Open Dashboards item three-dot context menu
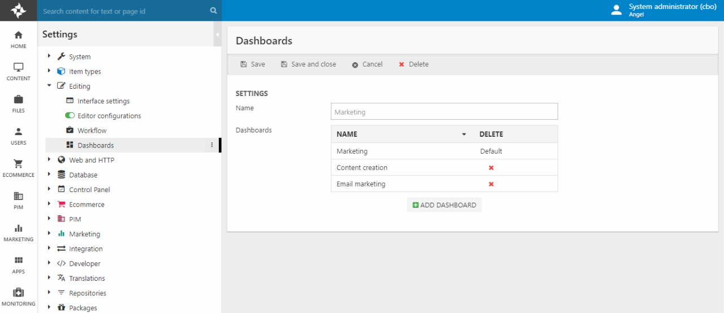This screenshot has width=724, height=313. coord(212,145)
